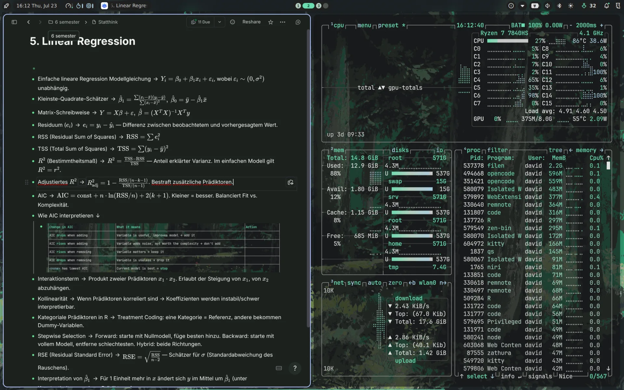Toggle disks display in btop

[400, 150]
